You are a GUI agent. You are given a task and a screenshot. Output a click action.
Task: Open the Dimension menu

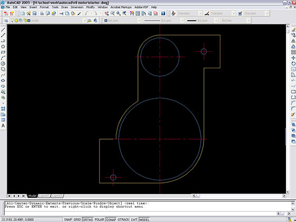tap(77, 7)
